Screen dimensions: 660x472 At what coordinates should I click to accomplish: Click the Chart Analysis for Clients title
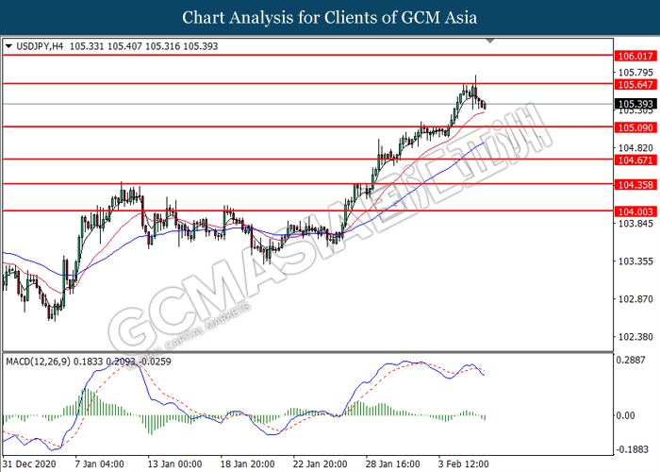(x=330, y=18)
